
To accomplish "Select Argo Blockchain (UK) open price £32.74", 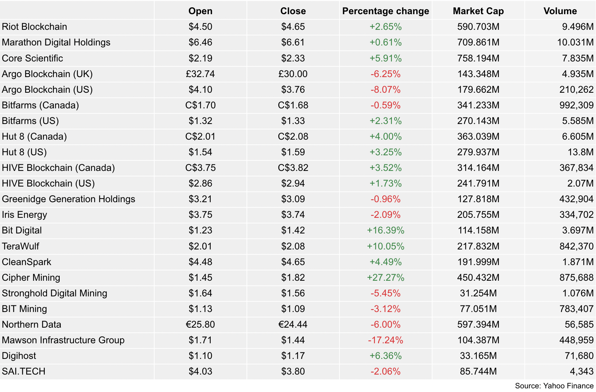I will tap(200, 74).
